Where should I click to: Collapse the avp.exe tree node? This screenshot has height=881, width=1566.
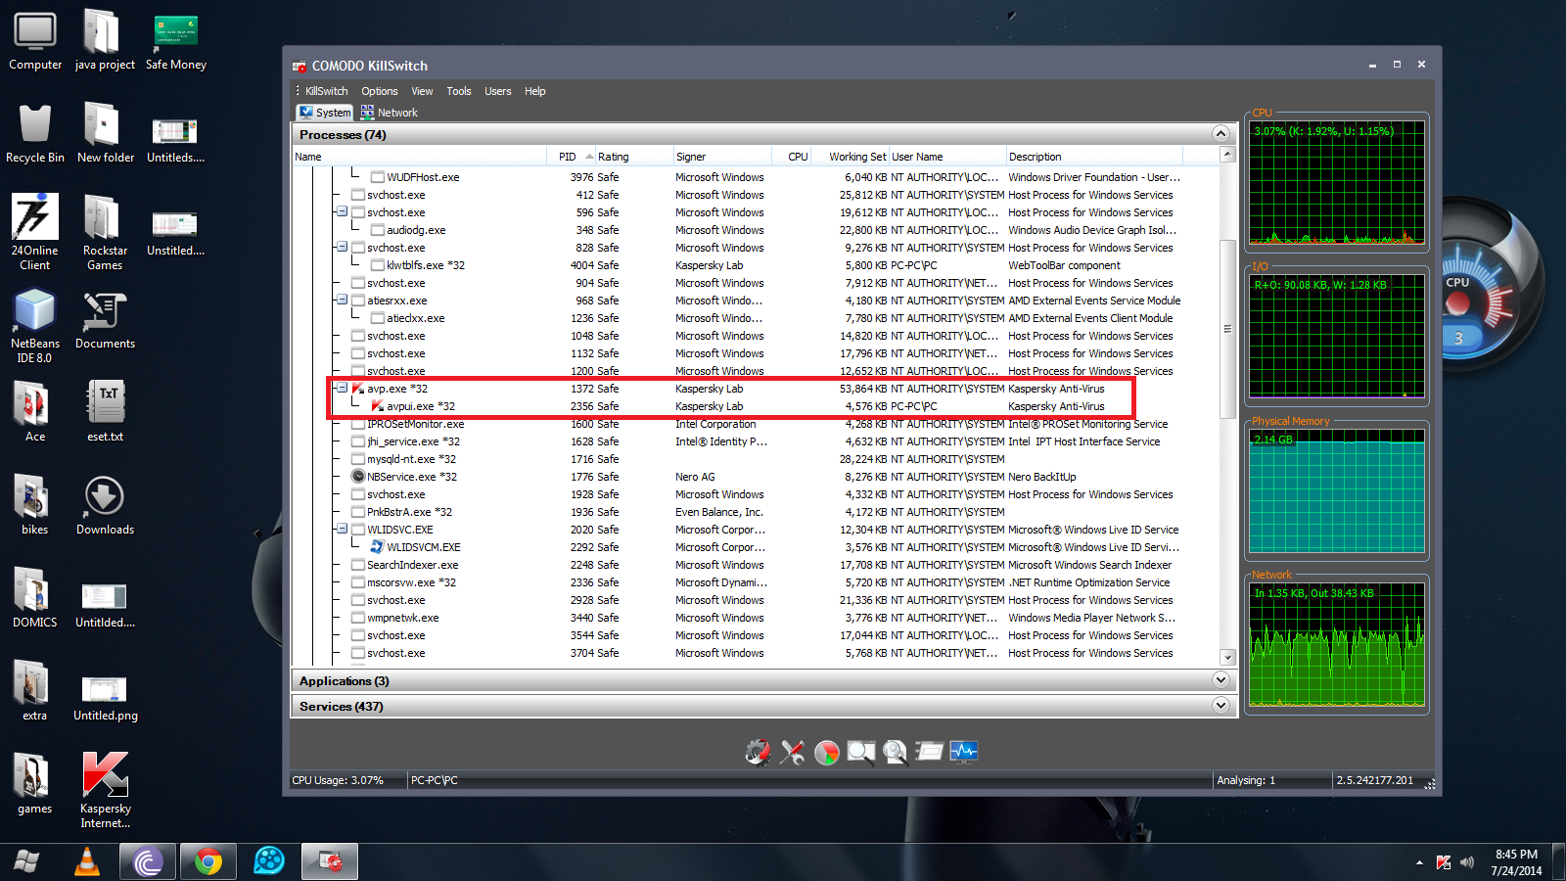[342, 388]
